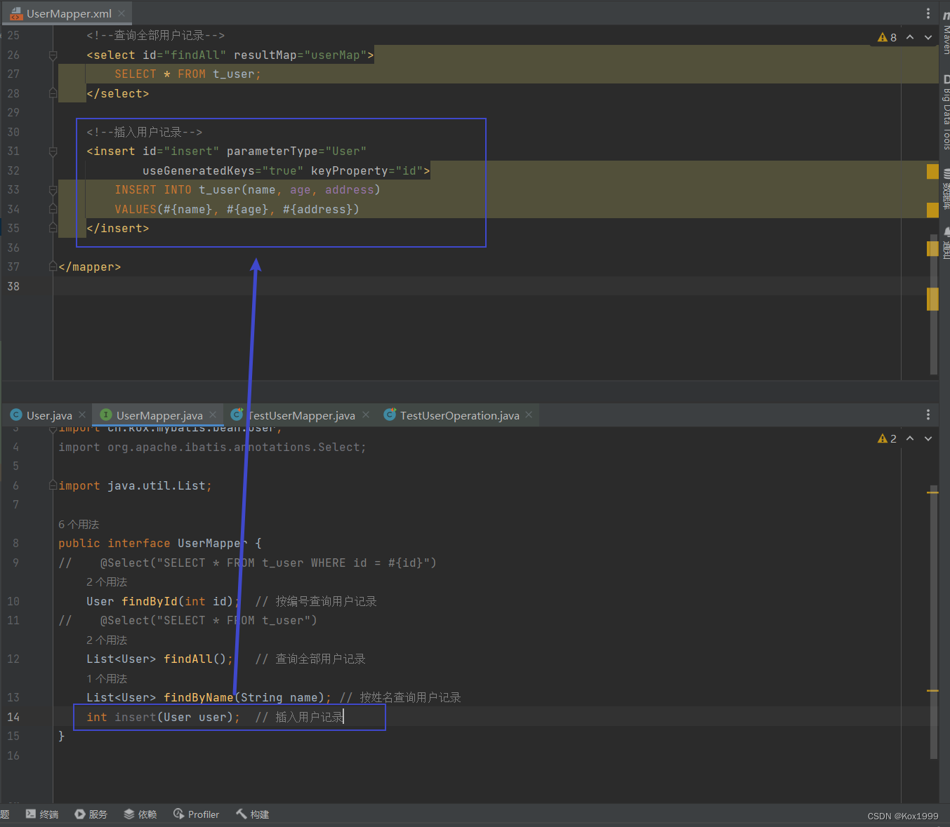Open the 数据库 database tool window

pos(946,189)
